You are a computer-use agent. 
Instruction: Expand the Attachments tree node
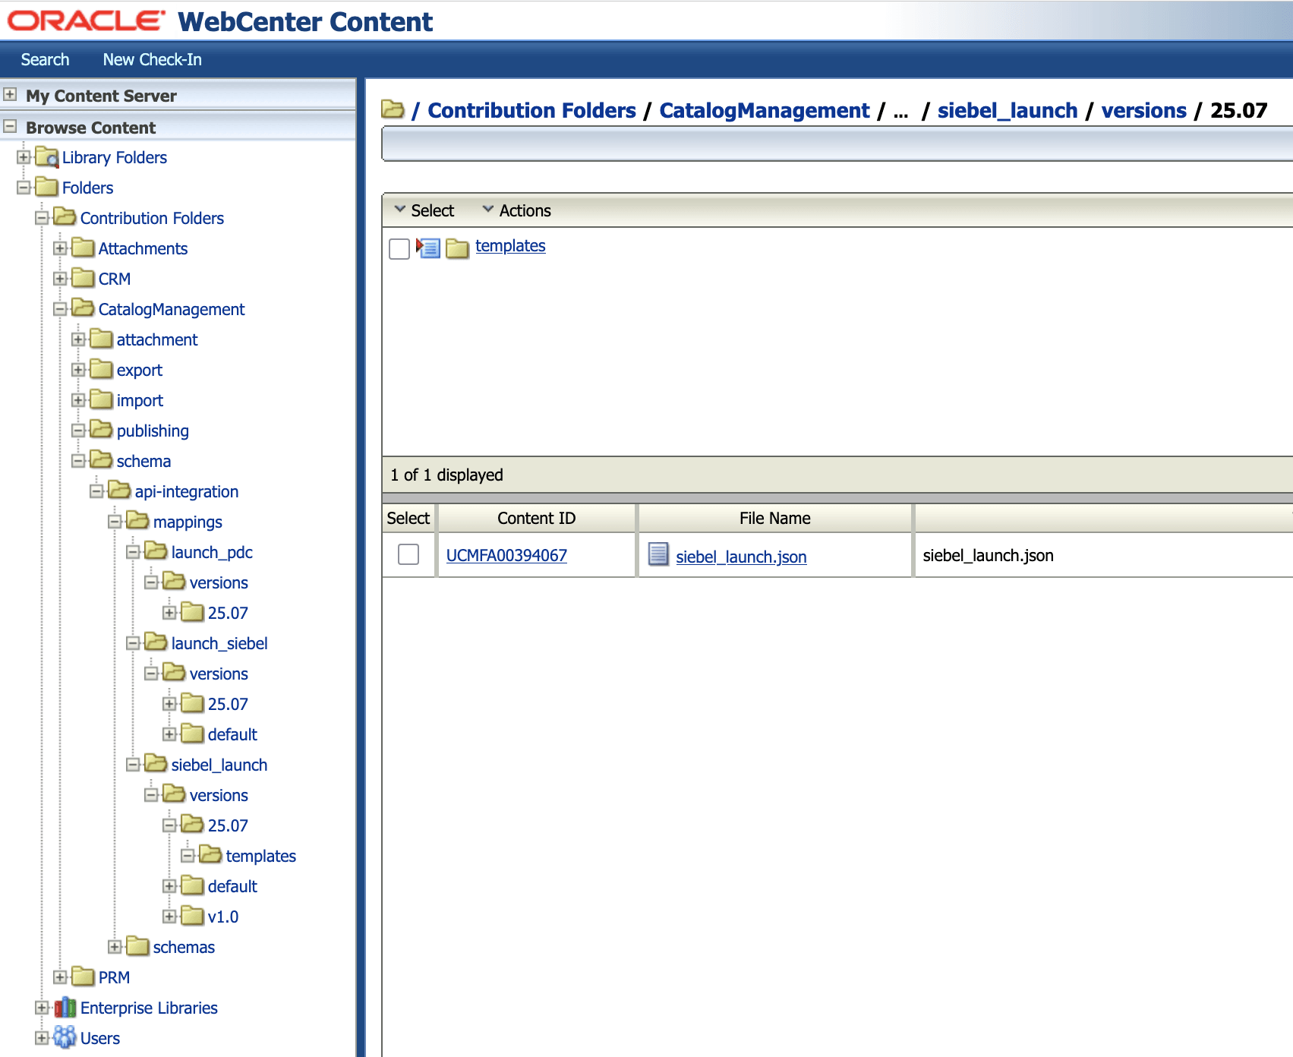pos(60,248)
